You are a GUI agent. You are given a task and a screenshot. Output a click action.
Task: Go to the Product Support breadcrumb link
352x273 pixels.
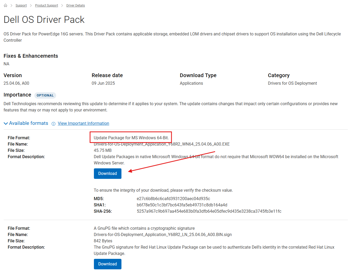[46, 6]
